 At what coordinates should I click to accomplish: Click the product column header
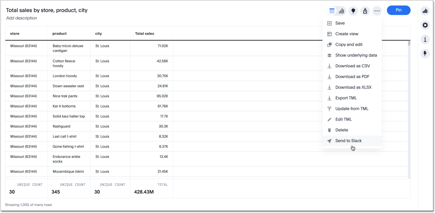pos(59,34)
